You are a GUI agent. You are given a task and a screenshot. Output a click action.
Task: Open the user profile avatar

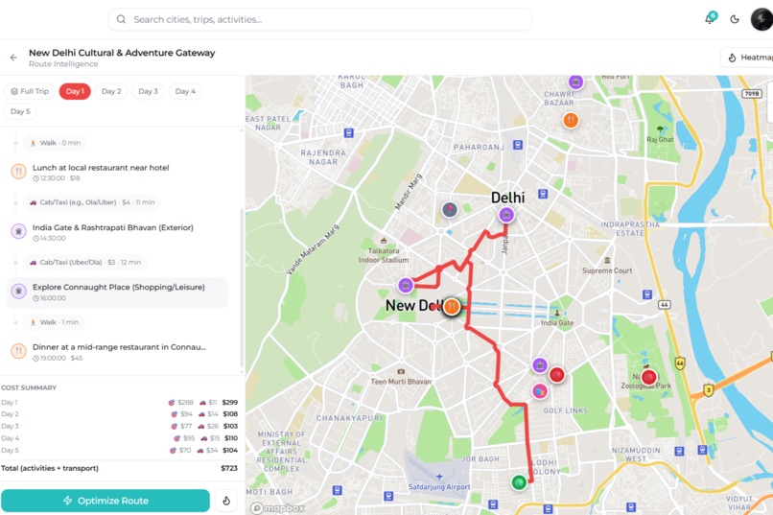(761, 19)
